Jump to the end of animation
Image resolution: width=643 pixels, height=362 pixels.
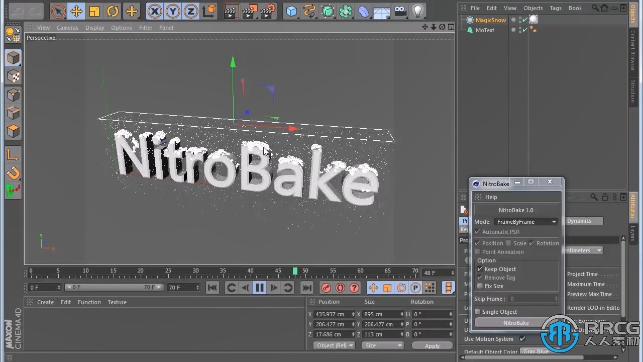306,288
